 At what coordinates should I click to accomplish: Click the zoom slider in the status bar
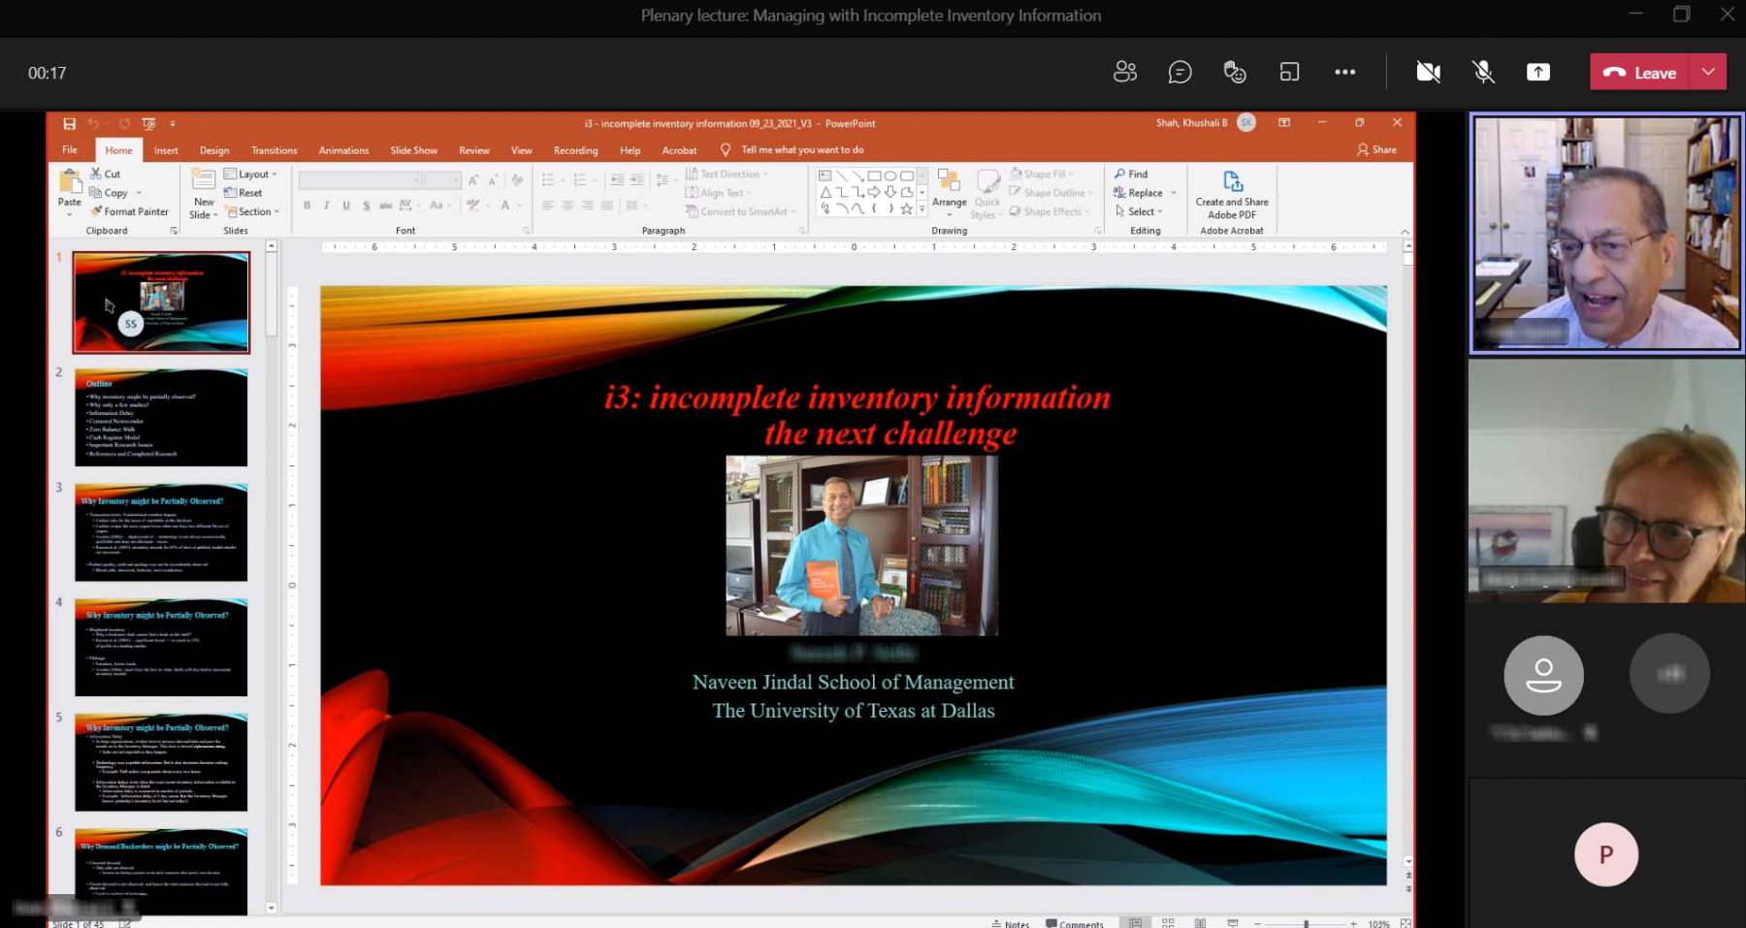[1306, 923]
